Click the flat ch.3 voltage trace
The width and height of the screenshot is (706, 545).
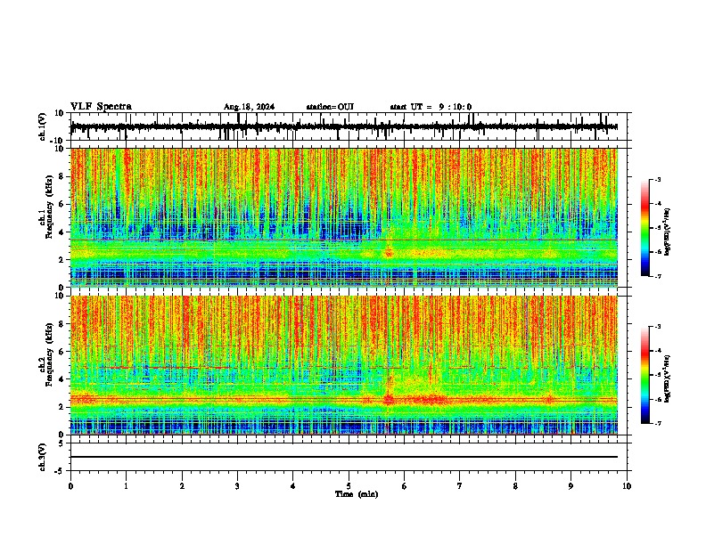pyautogui.click(x=343, y=457)
